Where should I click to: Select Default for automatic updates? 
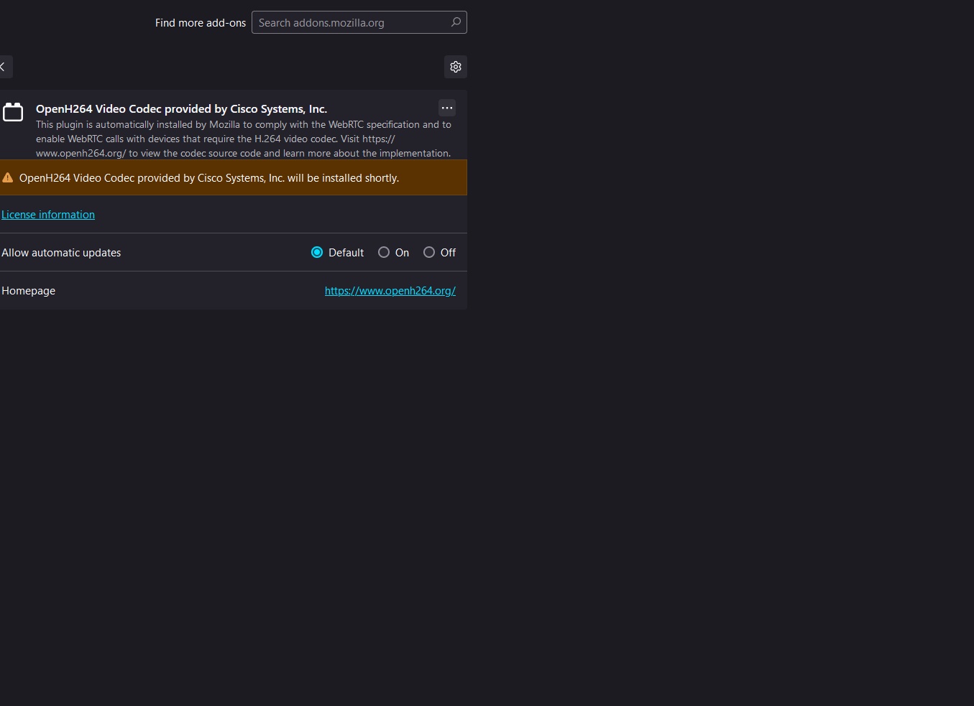coord(317,252)
